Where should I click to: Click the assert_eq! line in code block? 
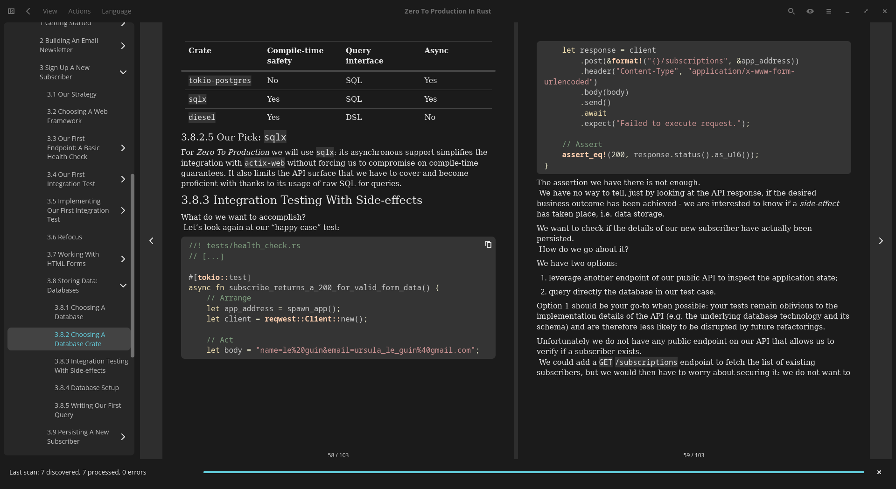660,155
